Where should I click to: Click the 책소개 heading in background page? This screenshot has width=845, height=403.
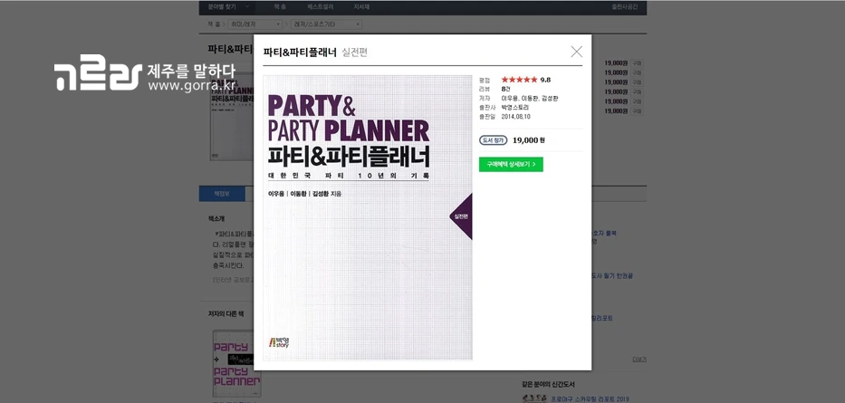[216, 219]
